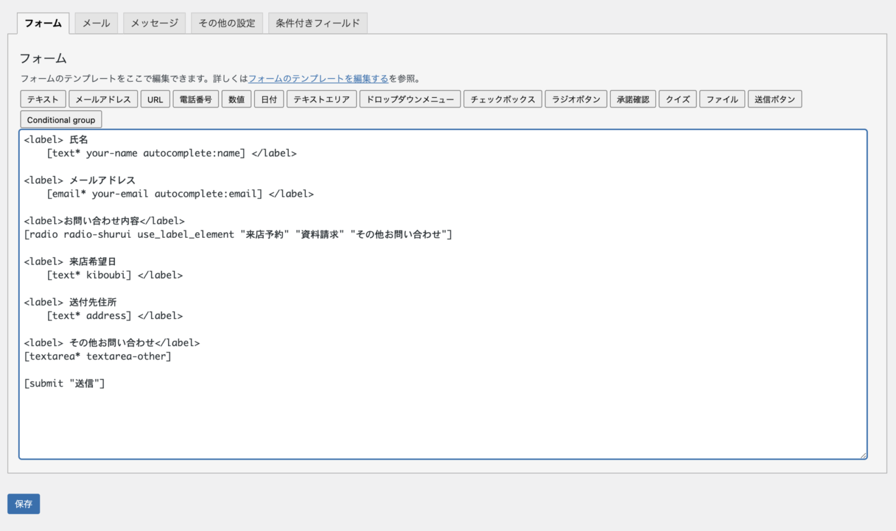
Task: Insert a 承諾確認 tag
Action: (x=633, y=99)
